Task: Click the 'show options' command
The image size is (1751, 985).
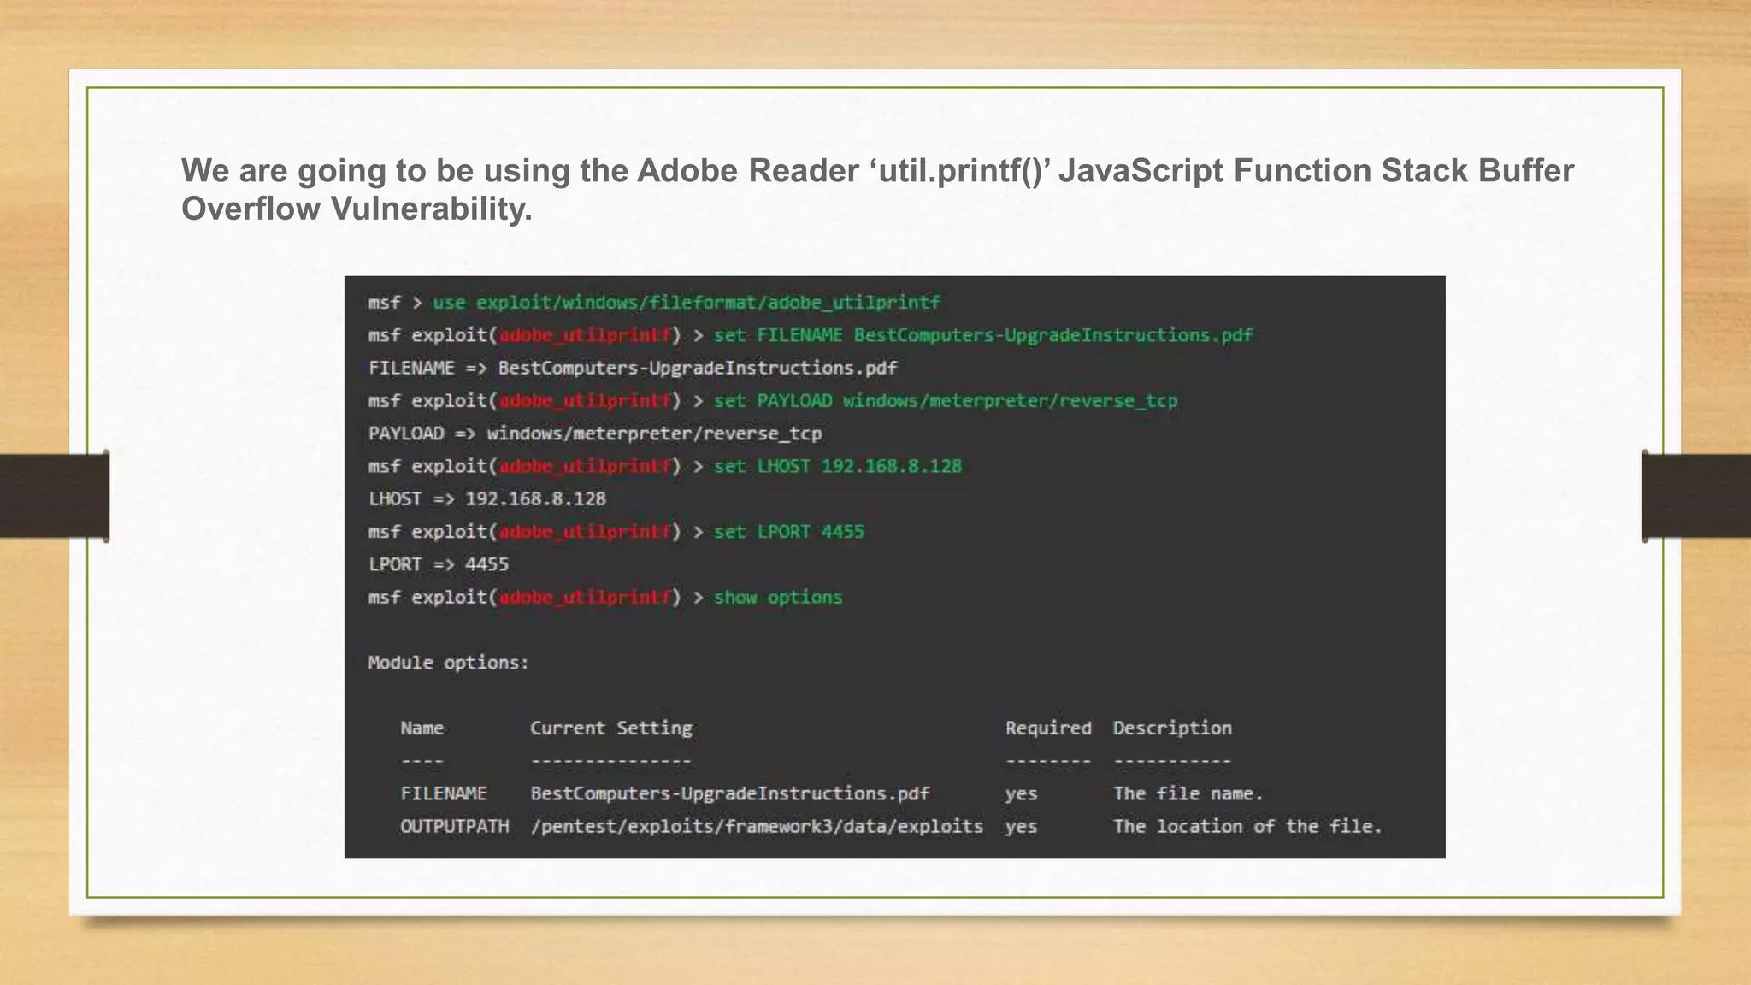Action: coord(777,598)
